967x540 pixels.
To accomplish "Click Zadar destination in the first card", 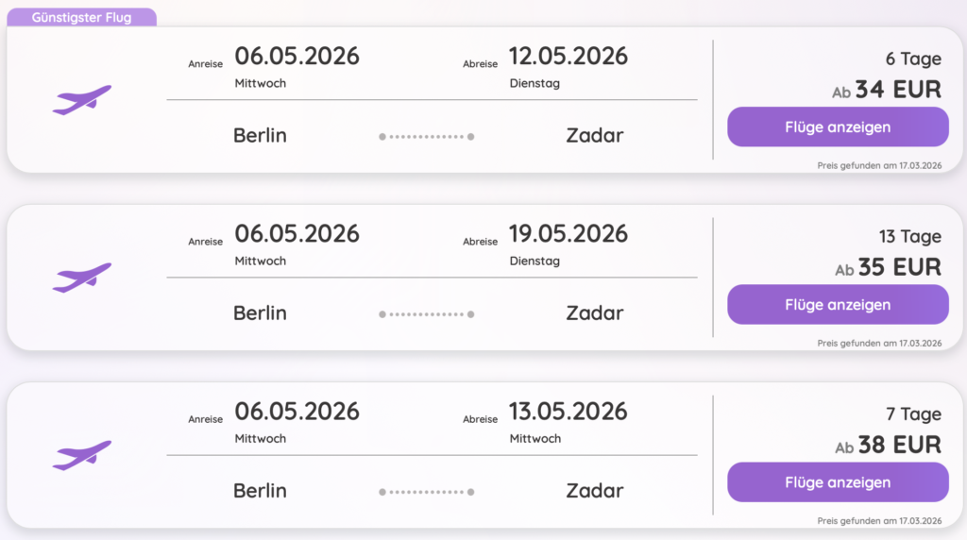I will click(x=595, y=136).
